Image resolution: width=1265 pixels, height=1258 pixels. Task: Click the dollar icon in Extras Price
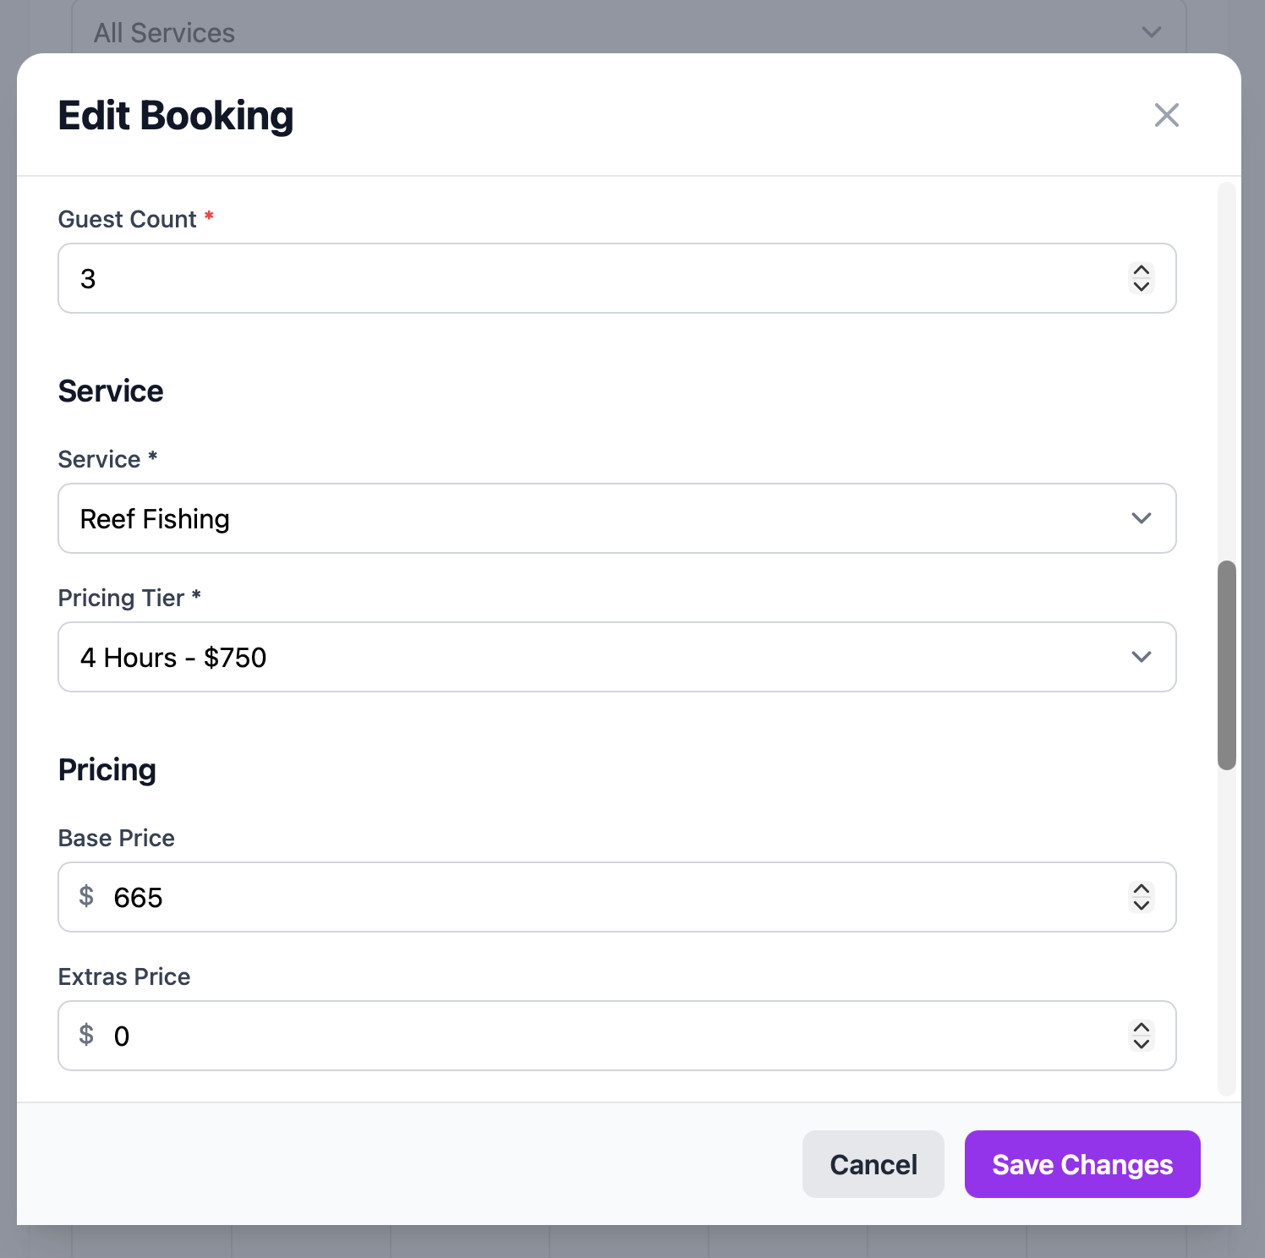pos(86,1035)
